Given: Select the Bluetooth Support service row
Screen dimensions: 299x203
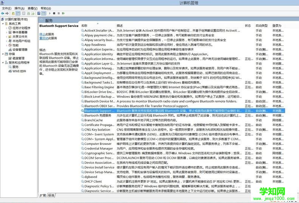Looking at the screenshot, I should 183,111.
